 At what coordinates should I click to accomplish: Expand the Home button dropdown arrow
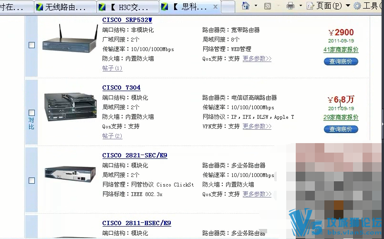256,6
